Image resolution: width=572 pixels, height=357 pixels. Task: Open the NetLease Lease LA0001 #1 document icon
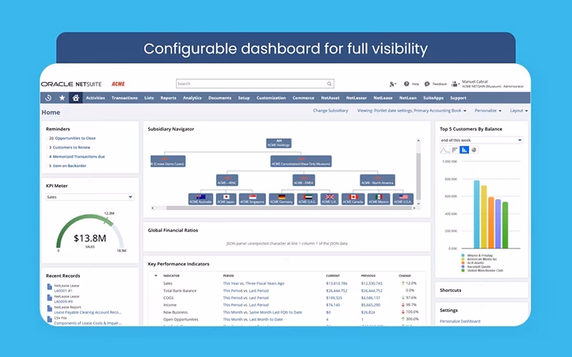49,287
